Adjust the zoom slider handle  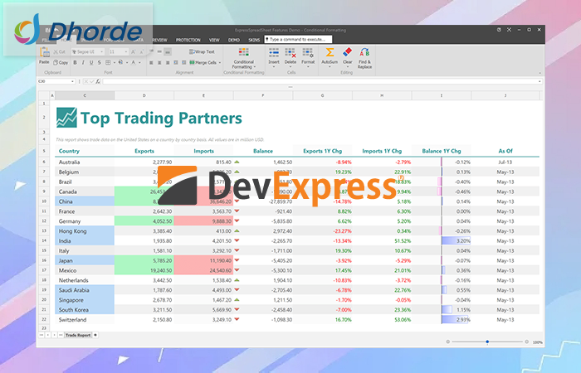click(x=487, y=342)
